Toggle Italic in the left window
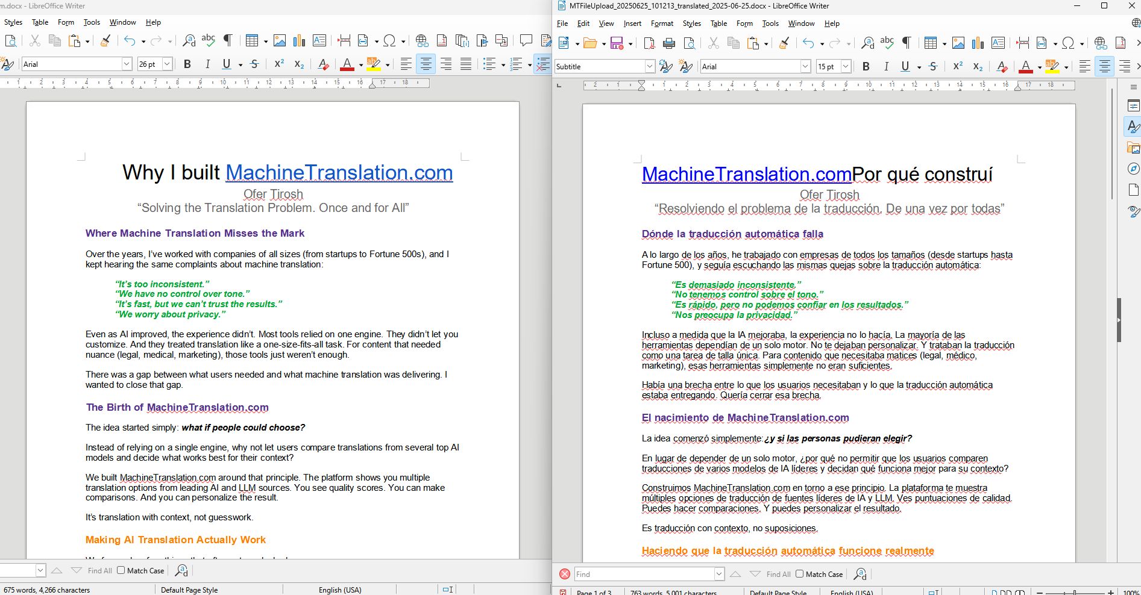Image resolution: width=1141 pixels, height=595 pixels. (x=207, y=64)
